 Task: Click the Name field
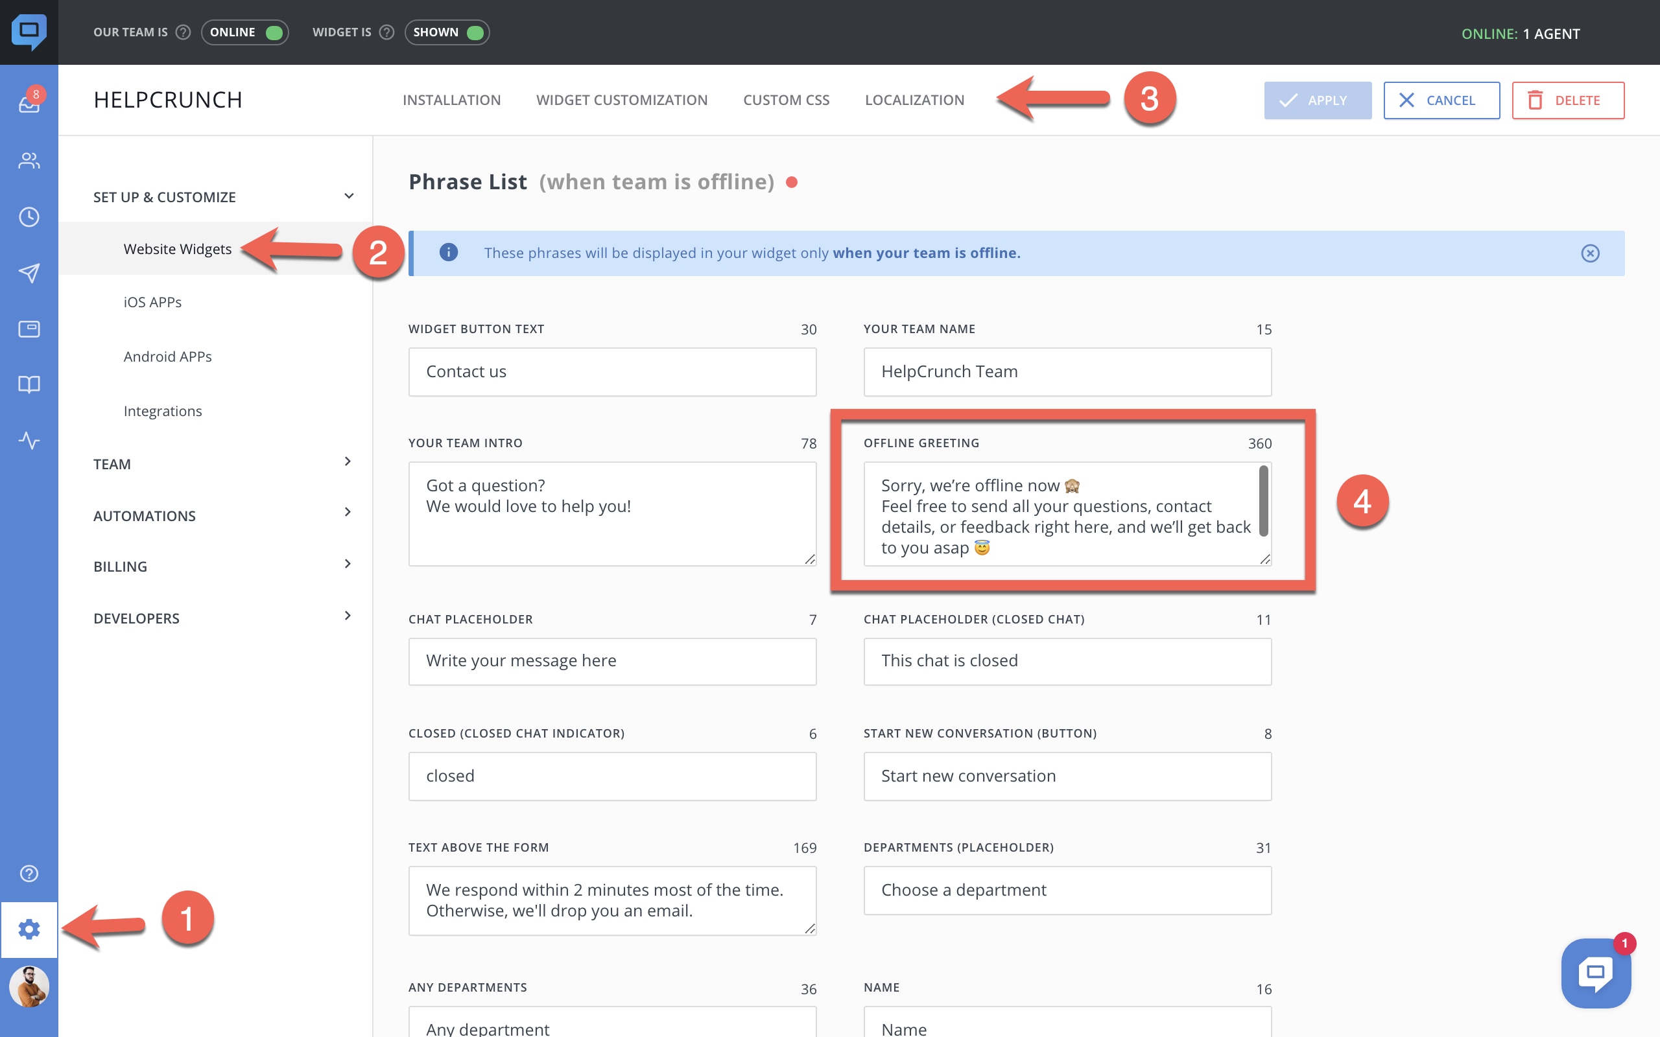(1067, 1022)
